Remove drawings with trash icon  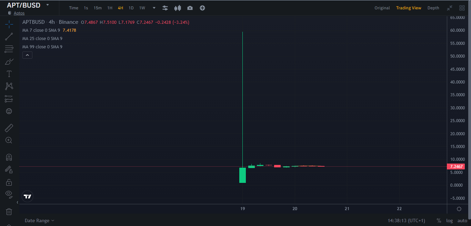point(9,212)
